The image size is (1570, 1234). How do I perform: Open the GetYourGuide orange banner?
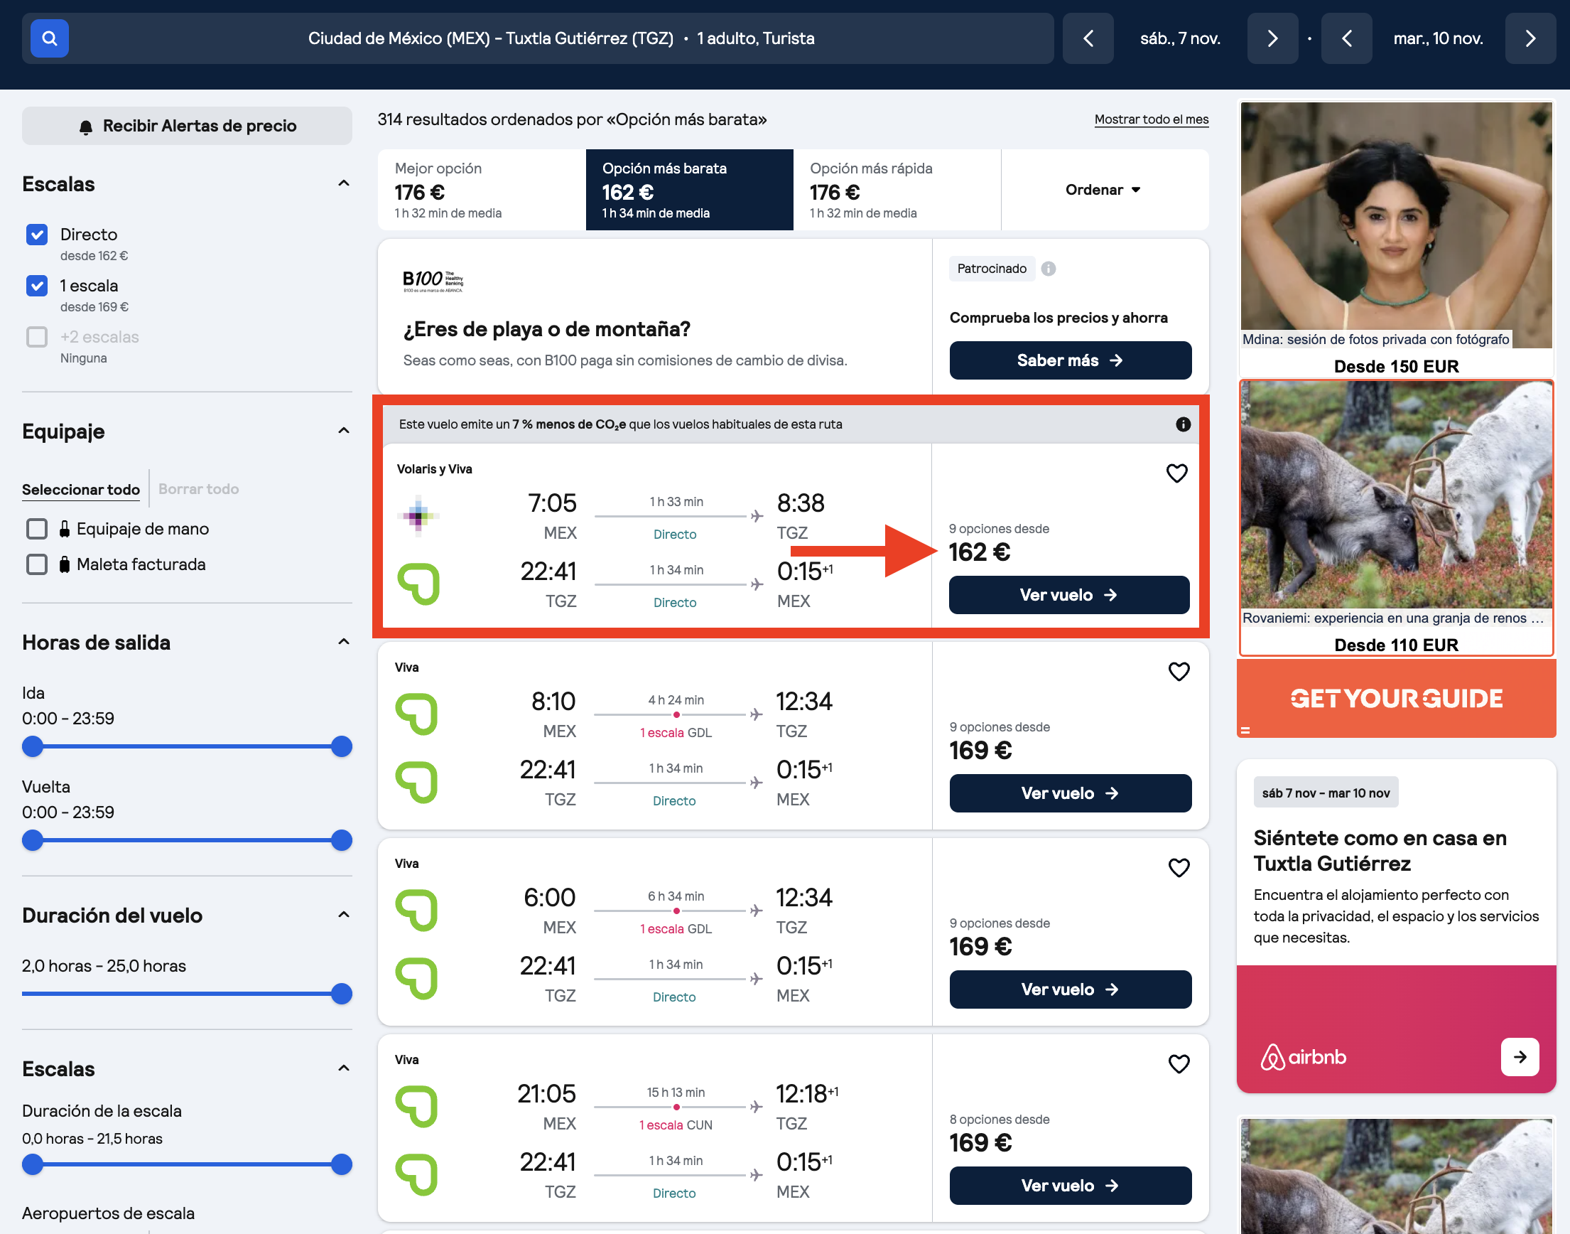(x=1396, y=698)
